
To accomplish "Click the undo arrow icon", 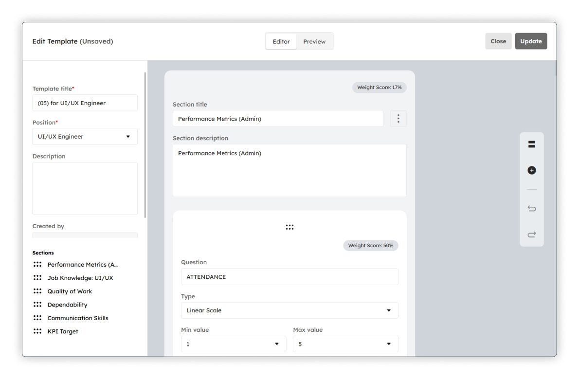I will [531, 209].
